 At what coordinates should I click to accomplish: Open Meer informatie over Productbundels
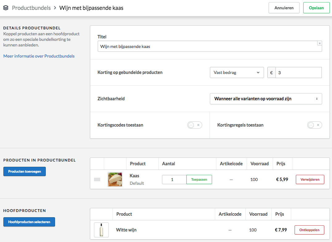click(39, 56)
